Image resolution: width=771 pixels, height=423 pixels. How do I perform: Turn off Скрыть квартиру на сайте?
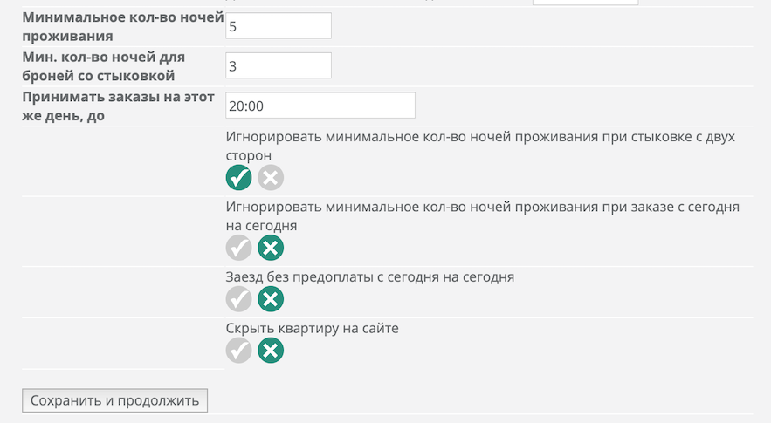pos(271,351)
